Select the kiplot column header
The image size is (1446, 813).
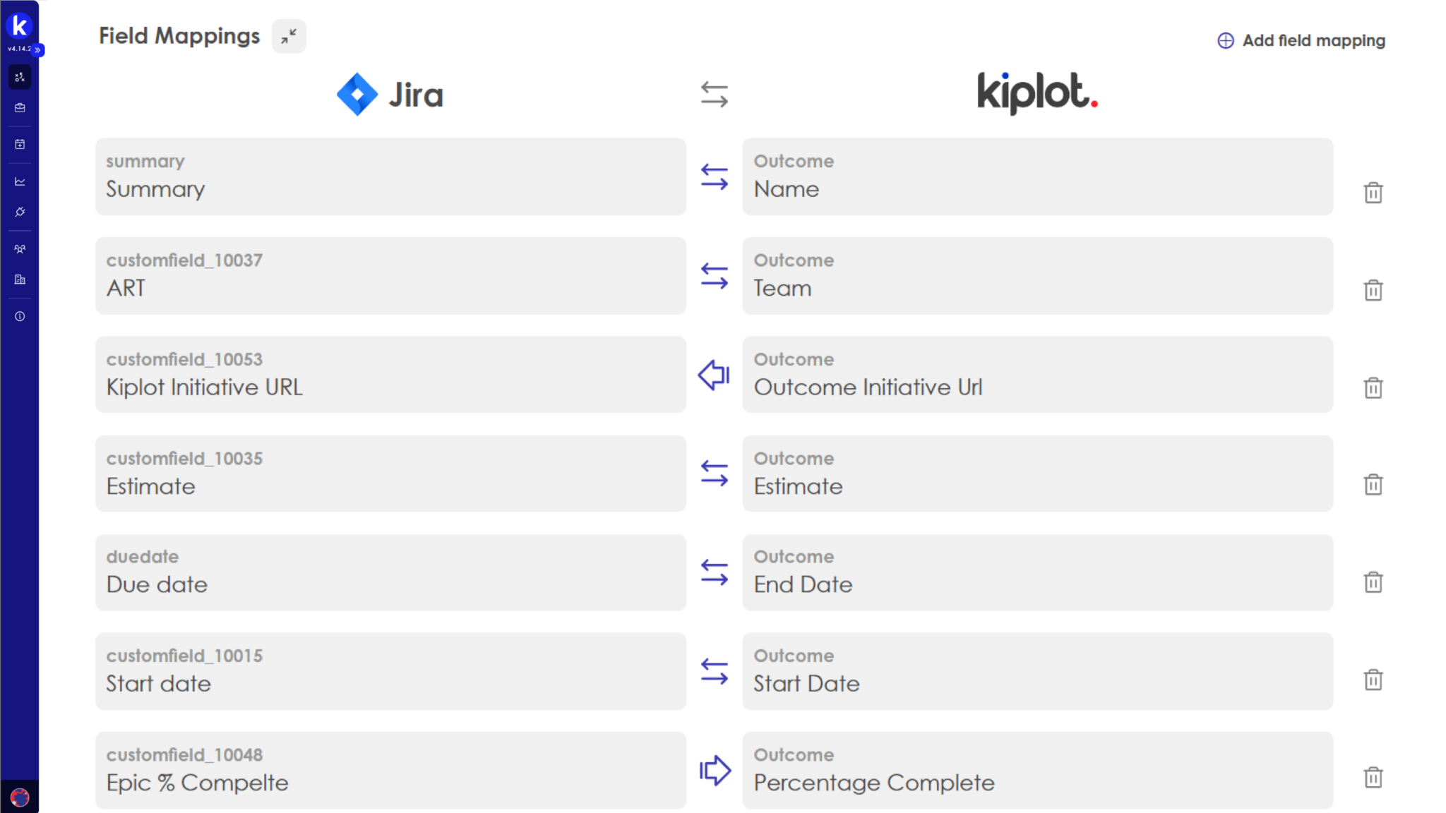click(x=1037, y=94)
